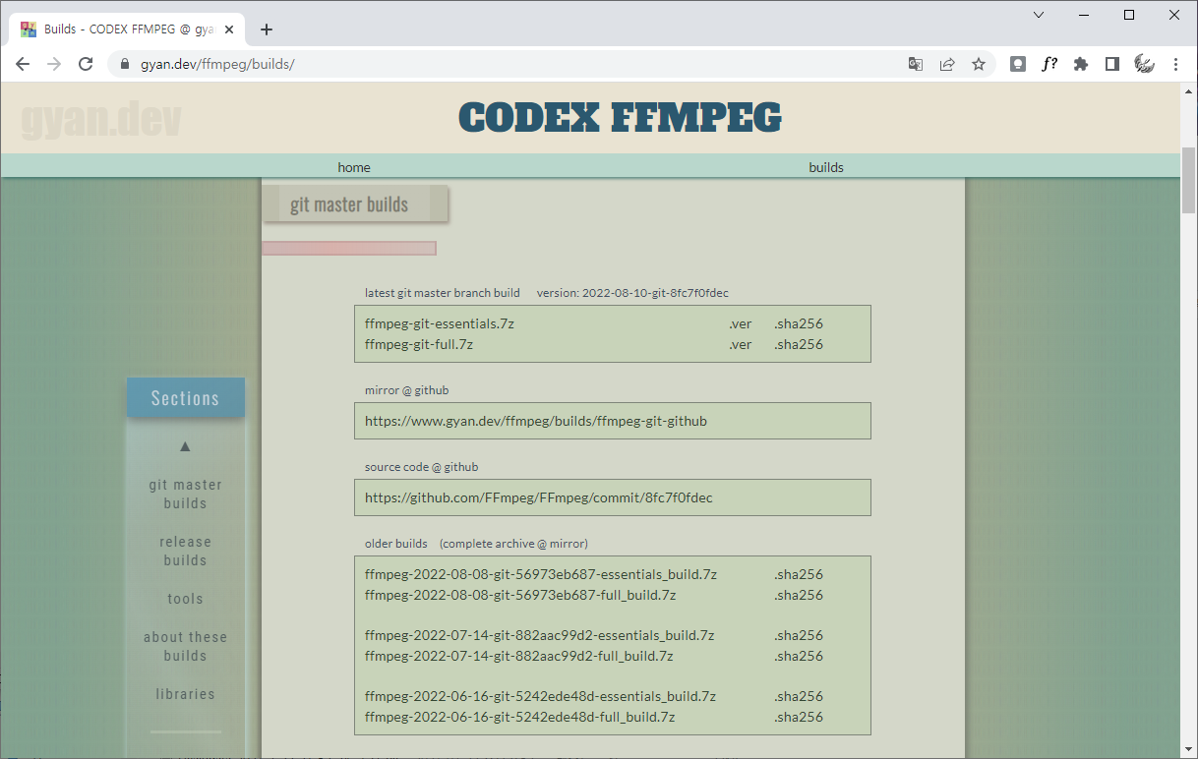
Task: Go back to previous page
Action: (x=23, y=64)
